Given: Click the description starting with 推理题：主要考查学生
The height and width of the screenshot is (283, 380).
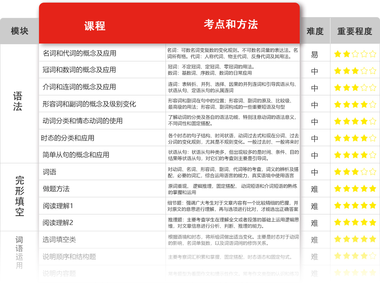Looking at the screenshot, I should [233, 223].
